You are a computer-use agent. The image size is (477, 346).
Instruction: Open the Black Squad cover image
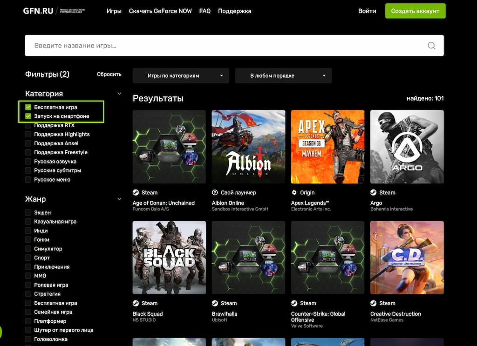[169, 258]
